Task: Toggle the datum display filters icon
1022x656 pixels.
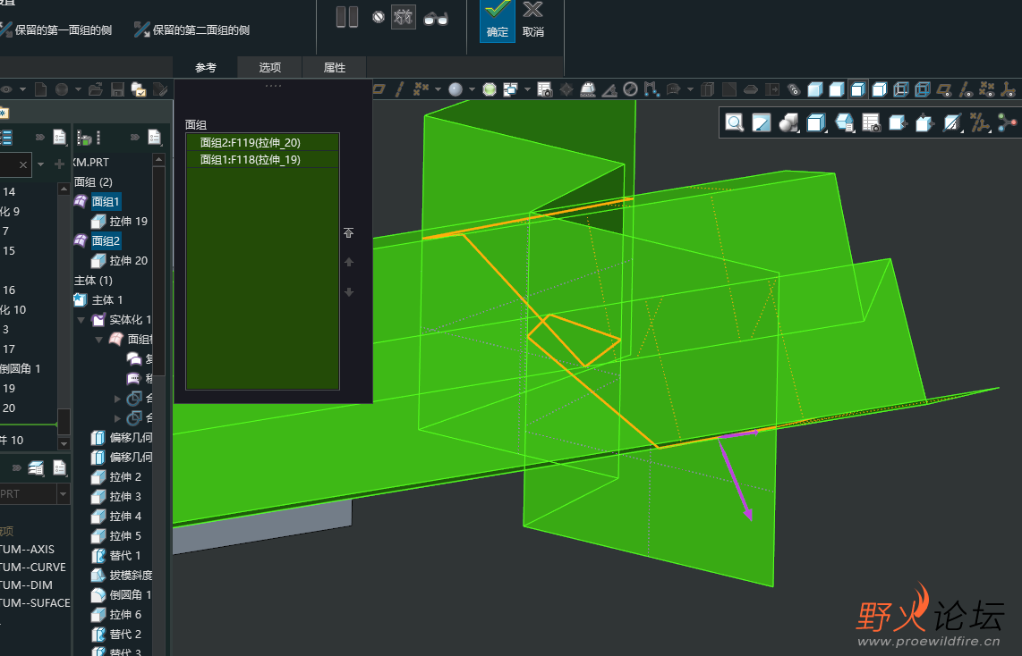Action: (979, 122)
